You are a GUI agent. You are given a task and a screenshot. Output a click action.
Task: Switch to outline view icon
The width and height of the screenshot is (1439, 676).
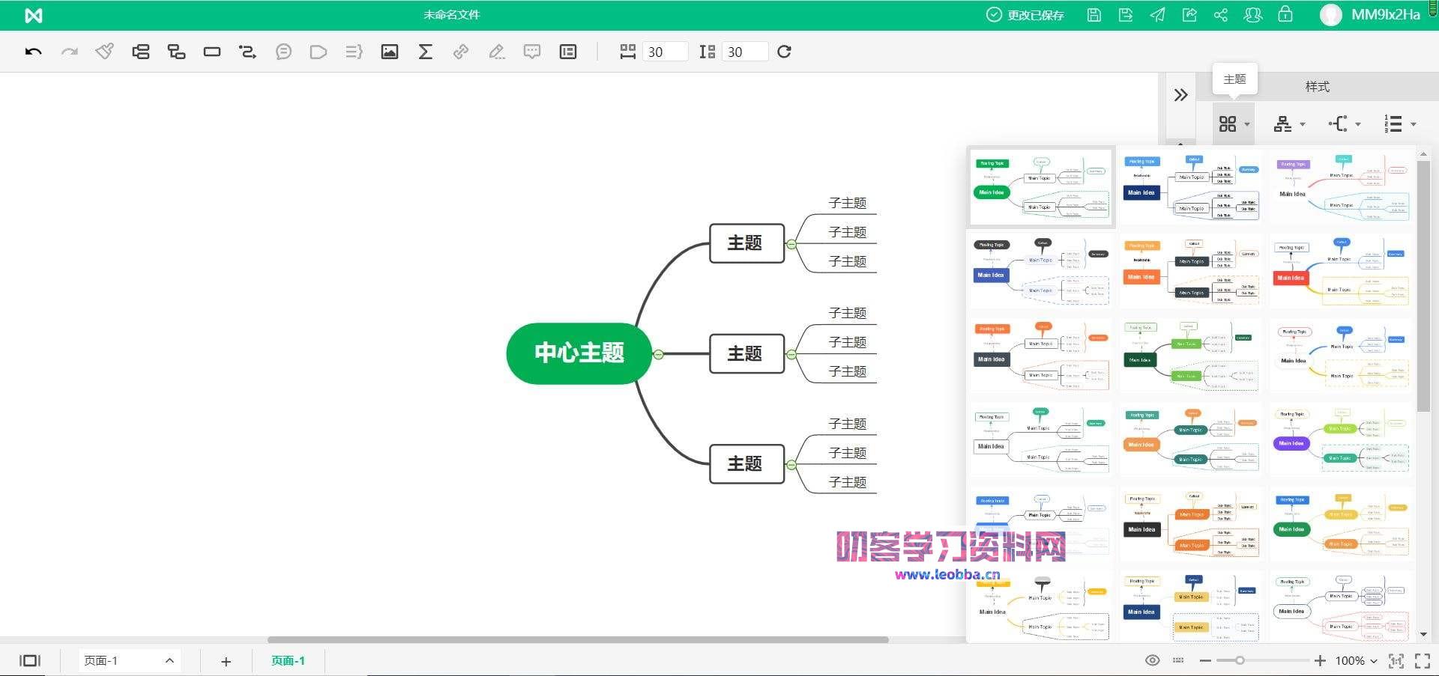(x=567, y=52)
